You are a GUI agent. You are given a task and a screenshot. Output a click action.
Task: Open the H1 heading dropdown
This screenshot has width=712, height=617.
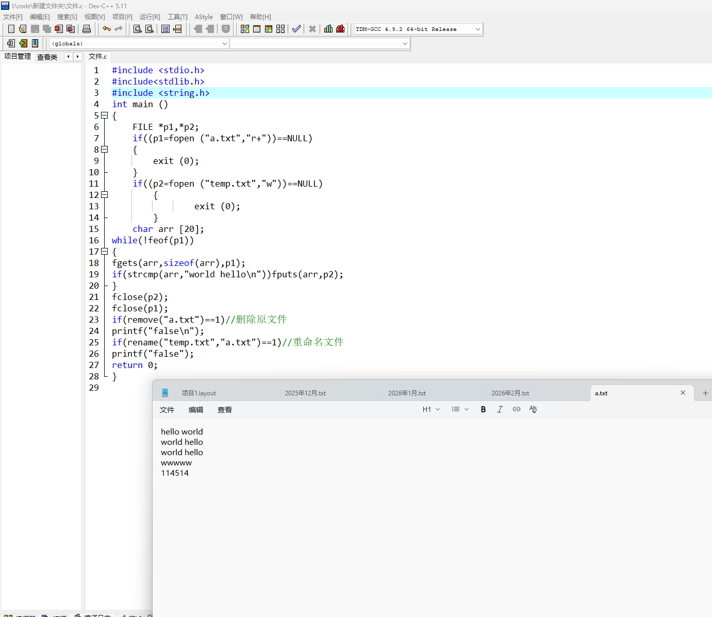click(431, 409)
